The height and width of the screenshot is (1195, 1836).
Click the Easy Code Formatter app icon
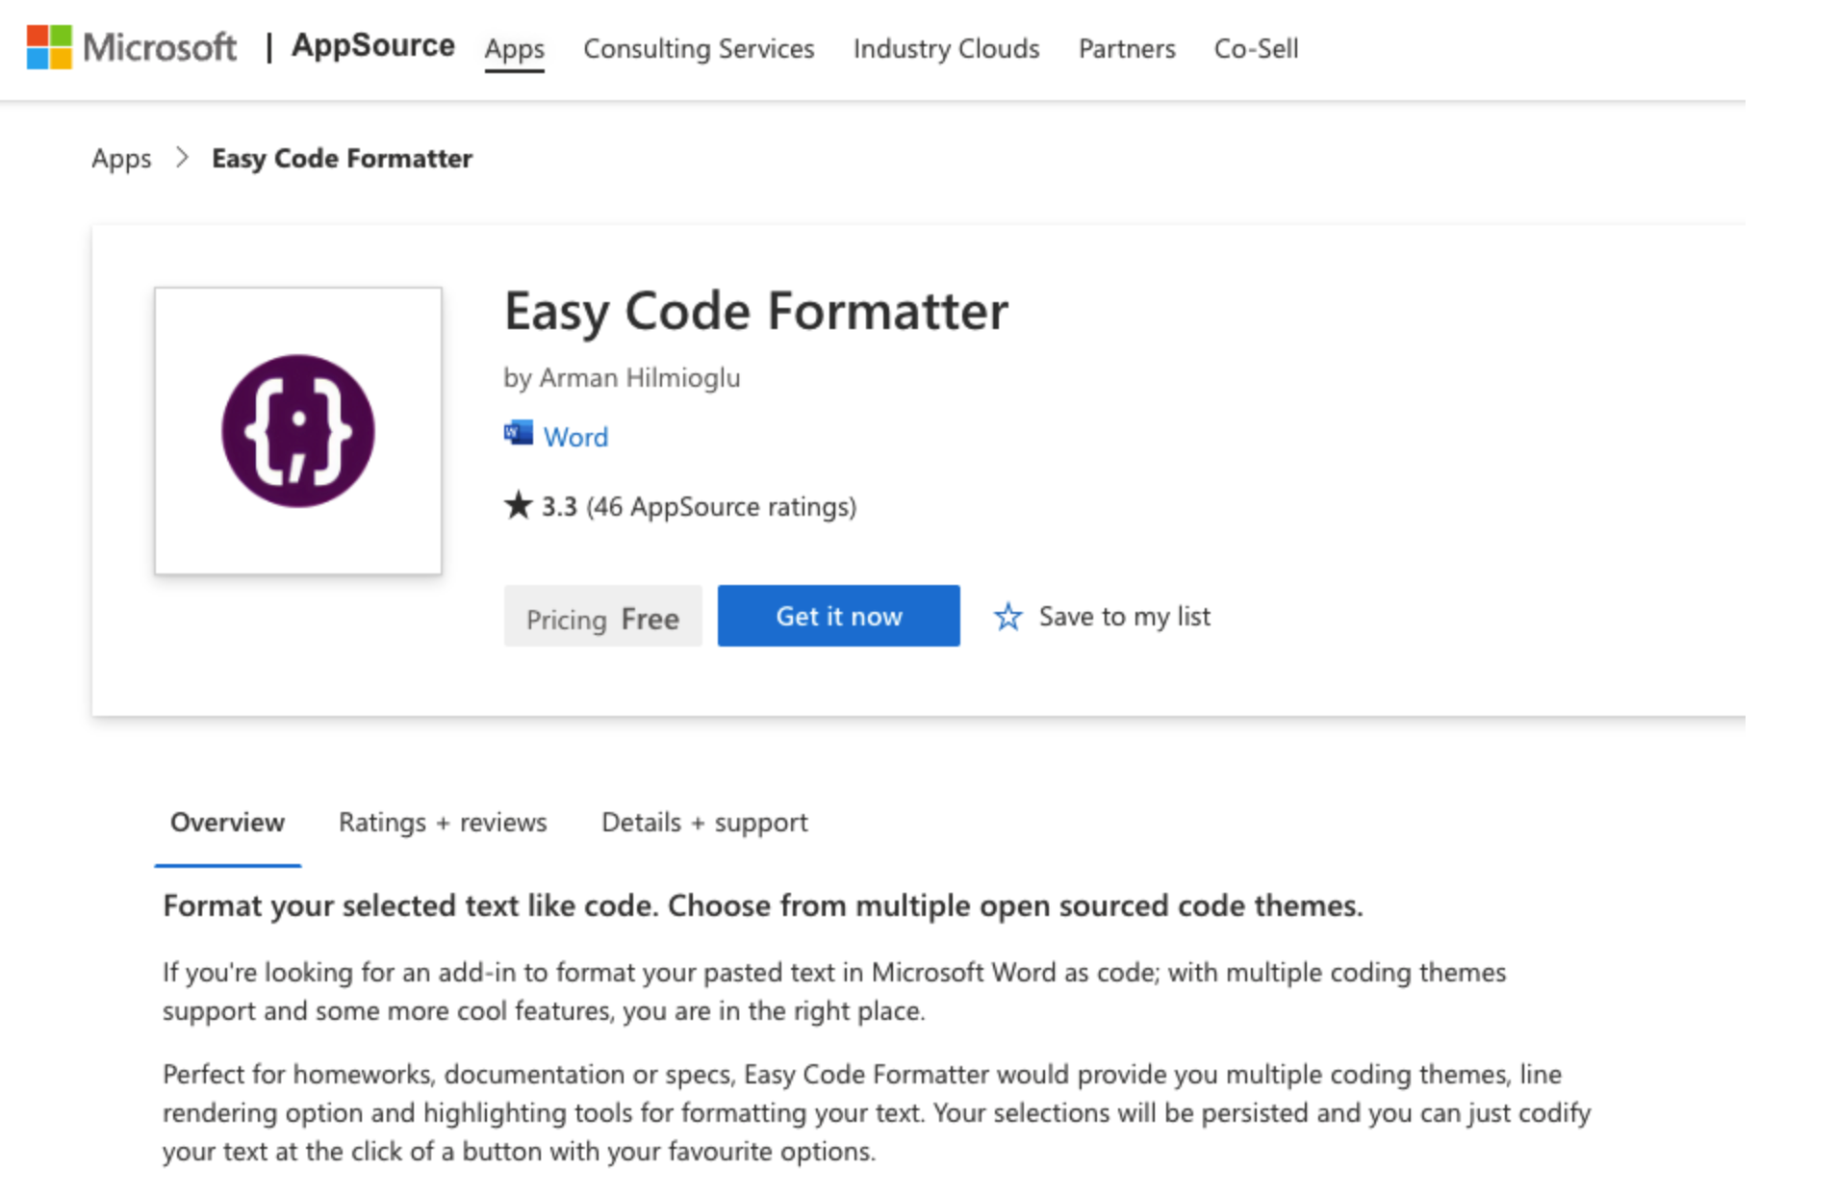coord(297,430)
